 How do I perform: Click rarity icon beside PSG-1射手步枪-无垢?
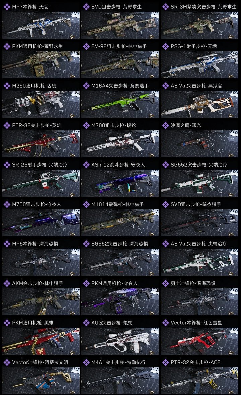pyautogui.click(x=165, y=46)
